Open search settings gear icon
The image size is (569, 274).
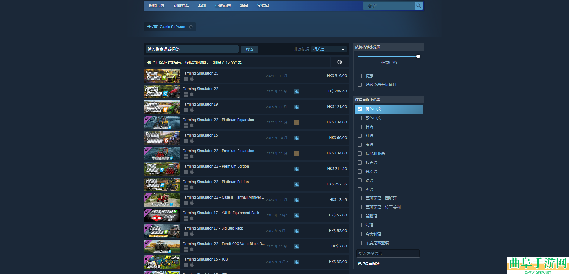pyautogui.click(x=339, y=62)
